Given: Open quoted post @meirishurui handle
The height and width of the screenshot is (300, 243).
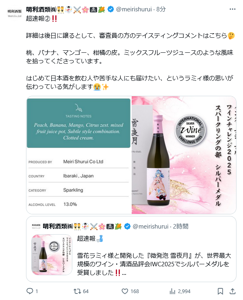Looking at the screenshot, I should [x=150, y=227].
